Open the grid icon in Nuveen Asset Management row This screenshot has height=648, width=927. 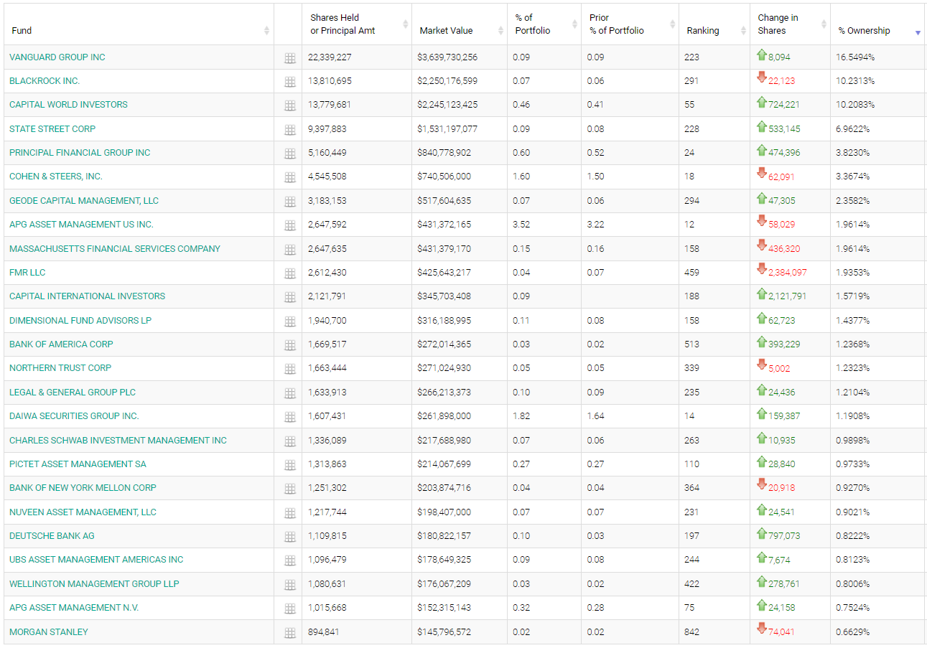[x=290, y=513]
